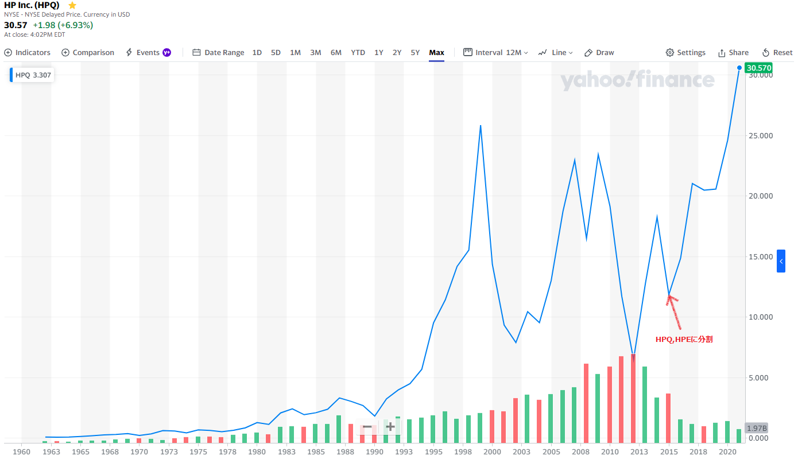
Task: Select the Max range tab
Action: pyautogui.click(x=436, y=52)
